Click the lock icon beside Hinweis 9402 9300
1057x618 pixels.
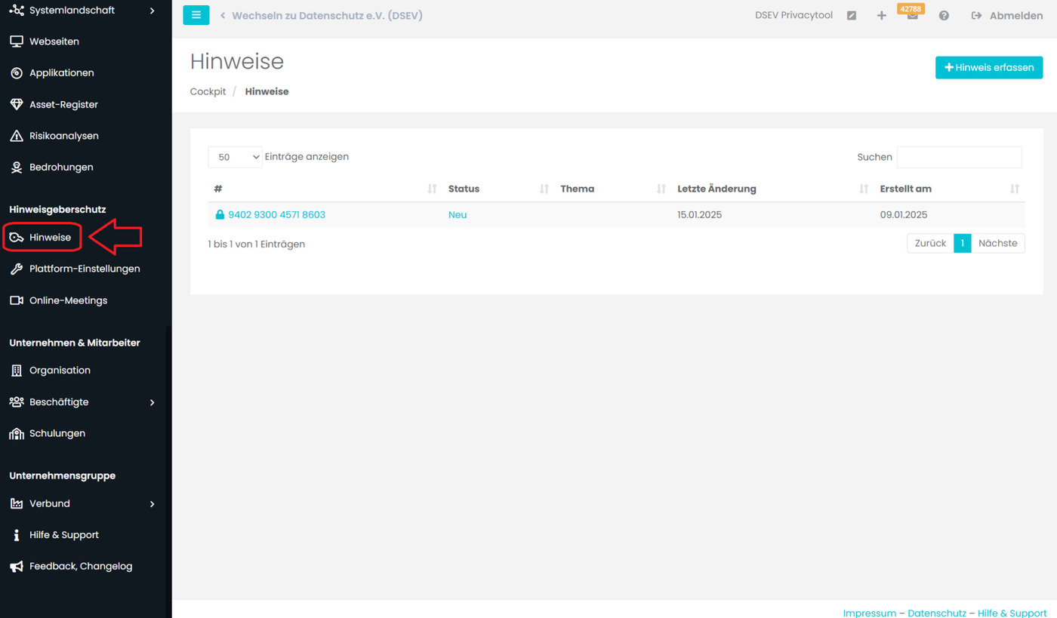(220, 215)
